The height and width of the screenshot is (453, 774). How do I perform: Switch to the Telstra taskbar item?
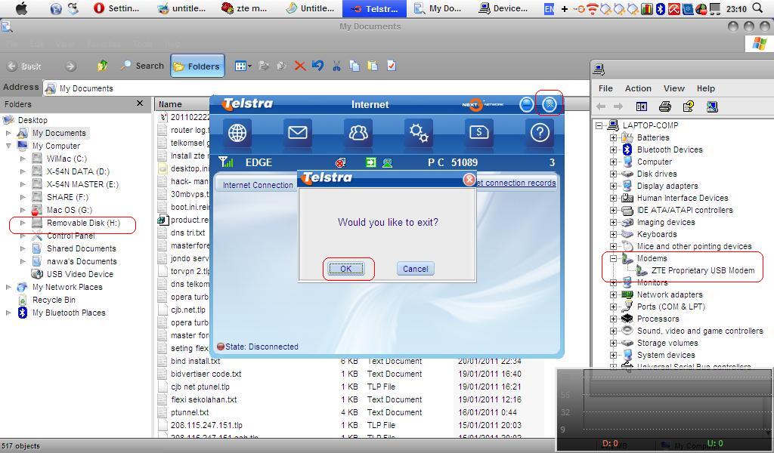(x=373, y=8)
